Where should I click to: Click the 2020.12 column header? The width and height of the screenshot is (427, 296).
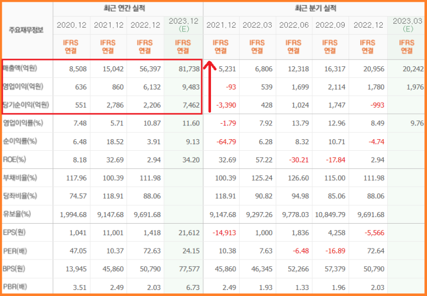click(72, 25)
